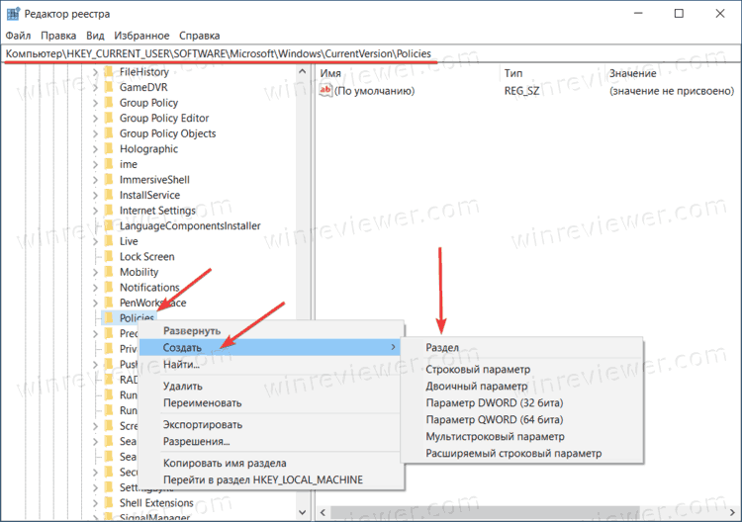The width and height of the screenshot is (742, 522).
Task: Click the FileHistory folder icon
Action: coord(109,72)
